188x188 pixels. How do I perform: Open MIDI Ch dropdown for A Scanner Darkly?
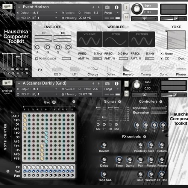click(56, 94)
